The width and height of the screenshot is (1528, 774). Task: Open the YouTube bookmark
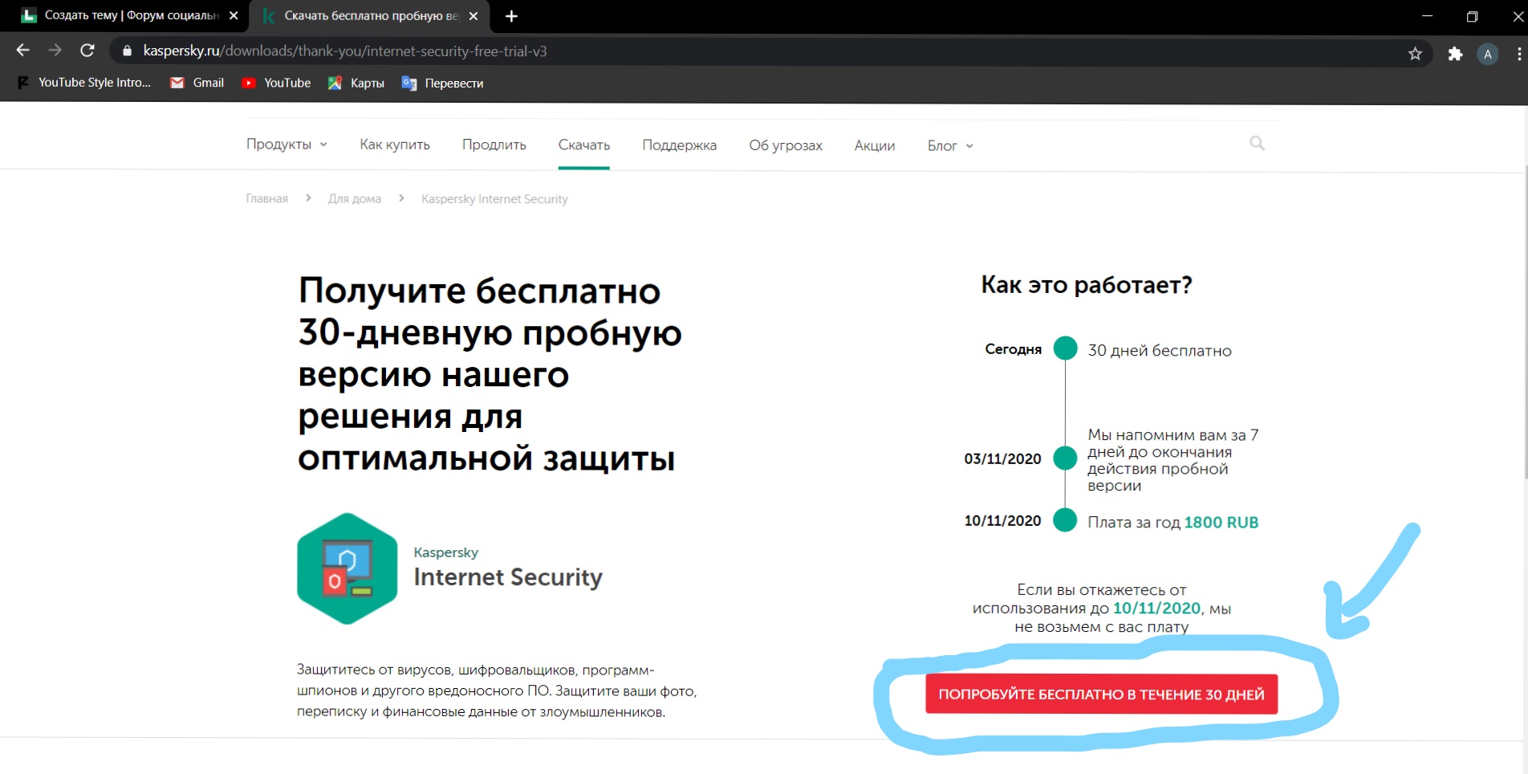click(277, 83)
